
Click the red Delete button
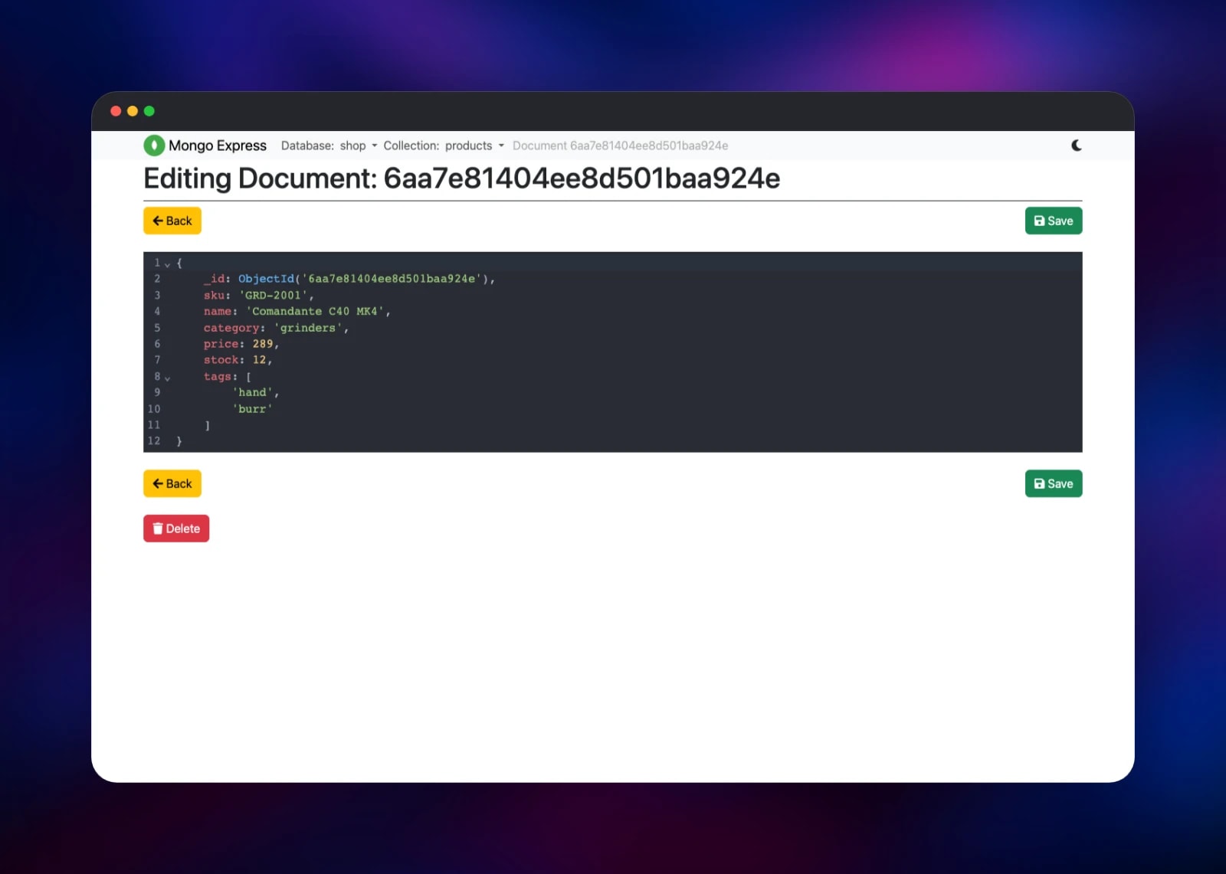[176, 529]
